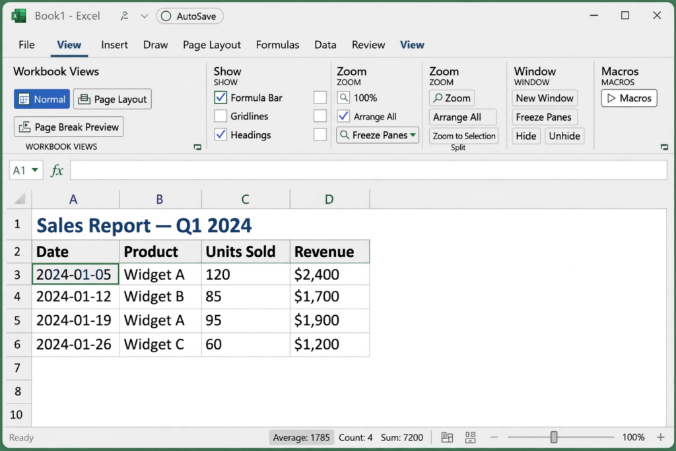Go to the Data tab
The height and width of the screenshot is (451, 676).
pyautogui.click(x=325, y=45)
